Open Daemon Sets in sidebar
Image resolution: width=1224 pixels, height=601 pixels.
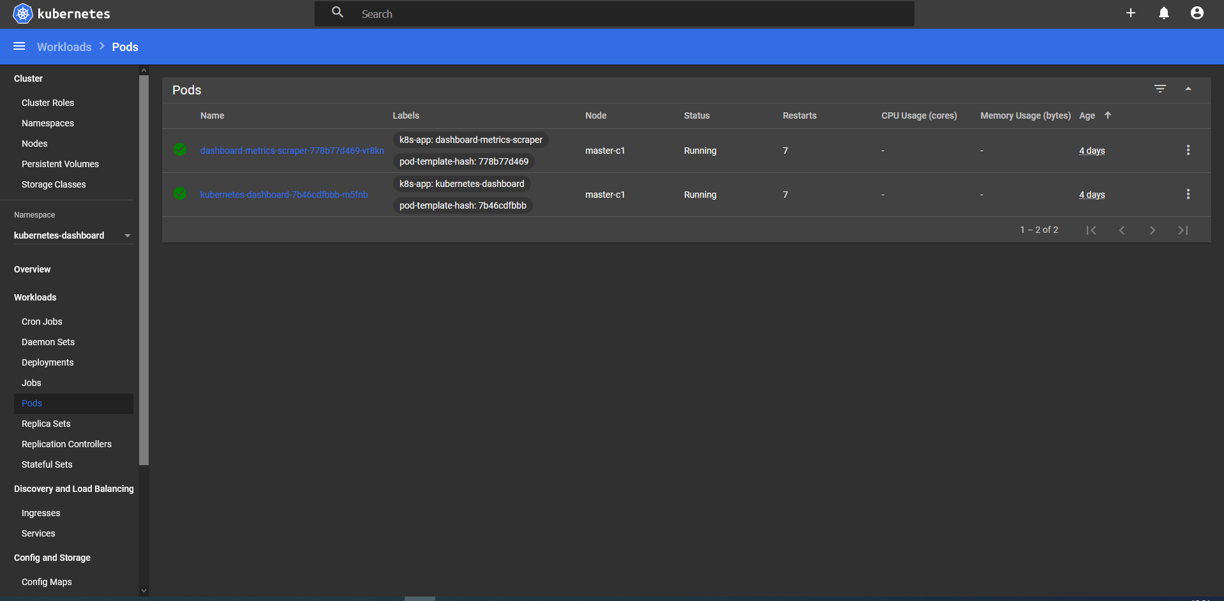48,342
